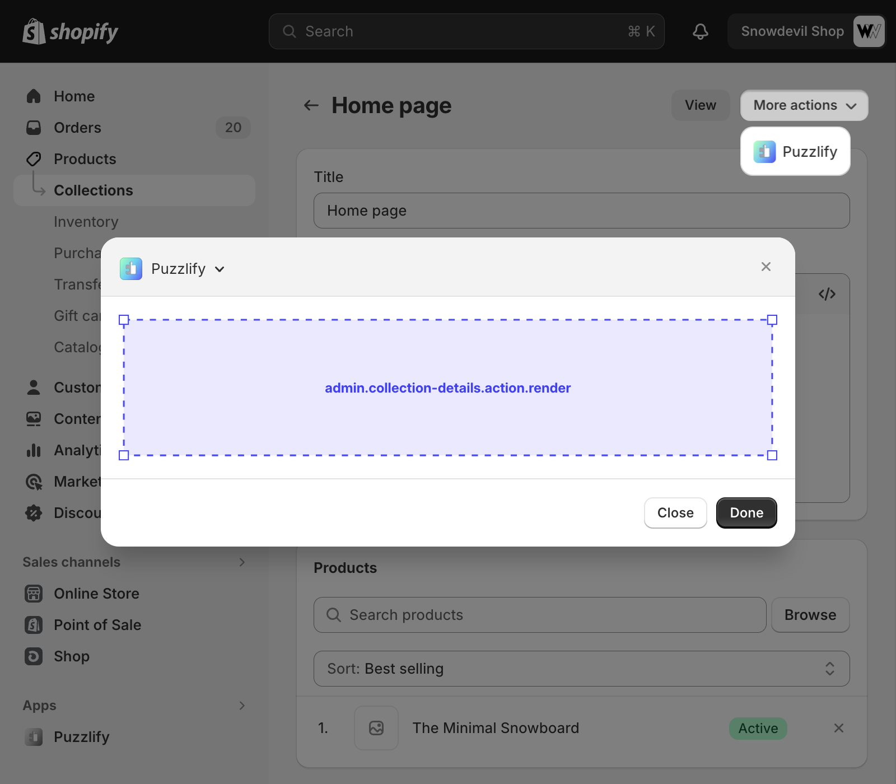Viewport: 896px width, 784px height.
Task: Click the Snowboard product image thumbnail
Action: 376,728
